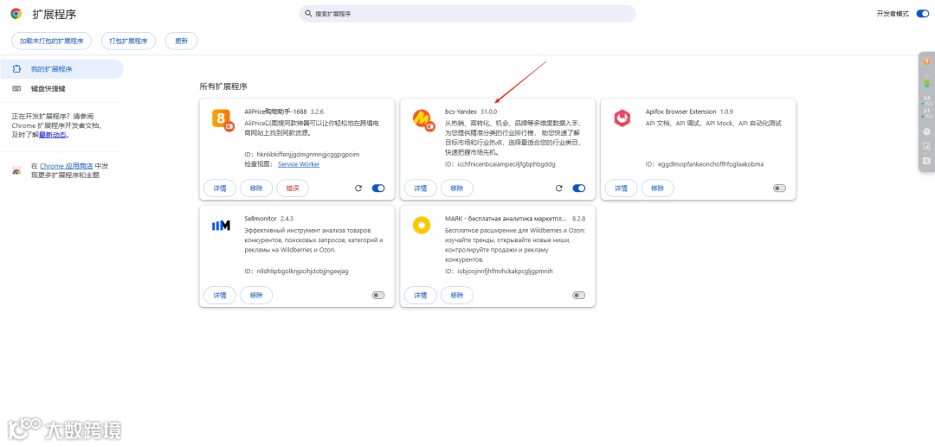Disable the bcs-Yandex extension toggle
Viewport: 935px width, 447px height.
(578, 188)
